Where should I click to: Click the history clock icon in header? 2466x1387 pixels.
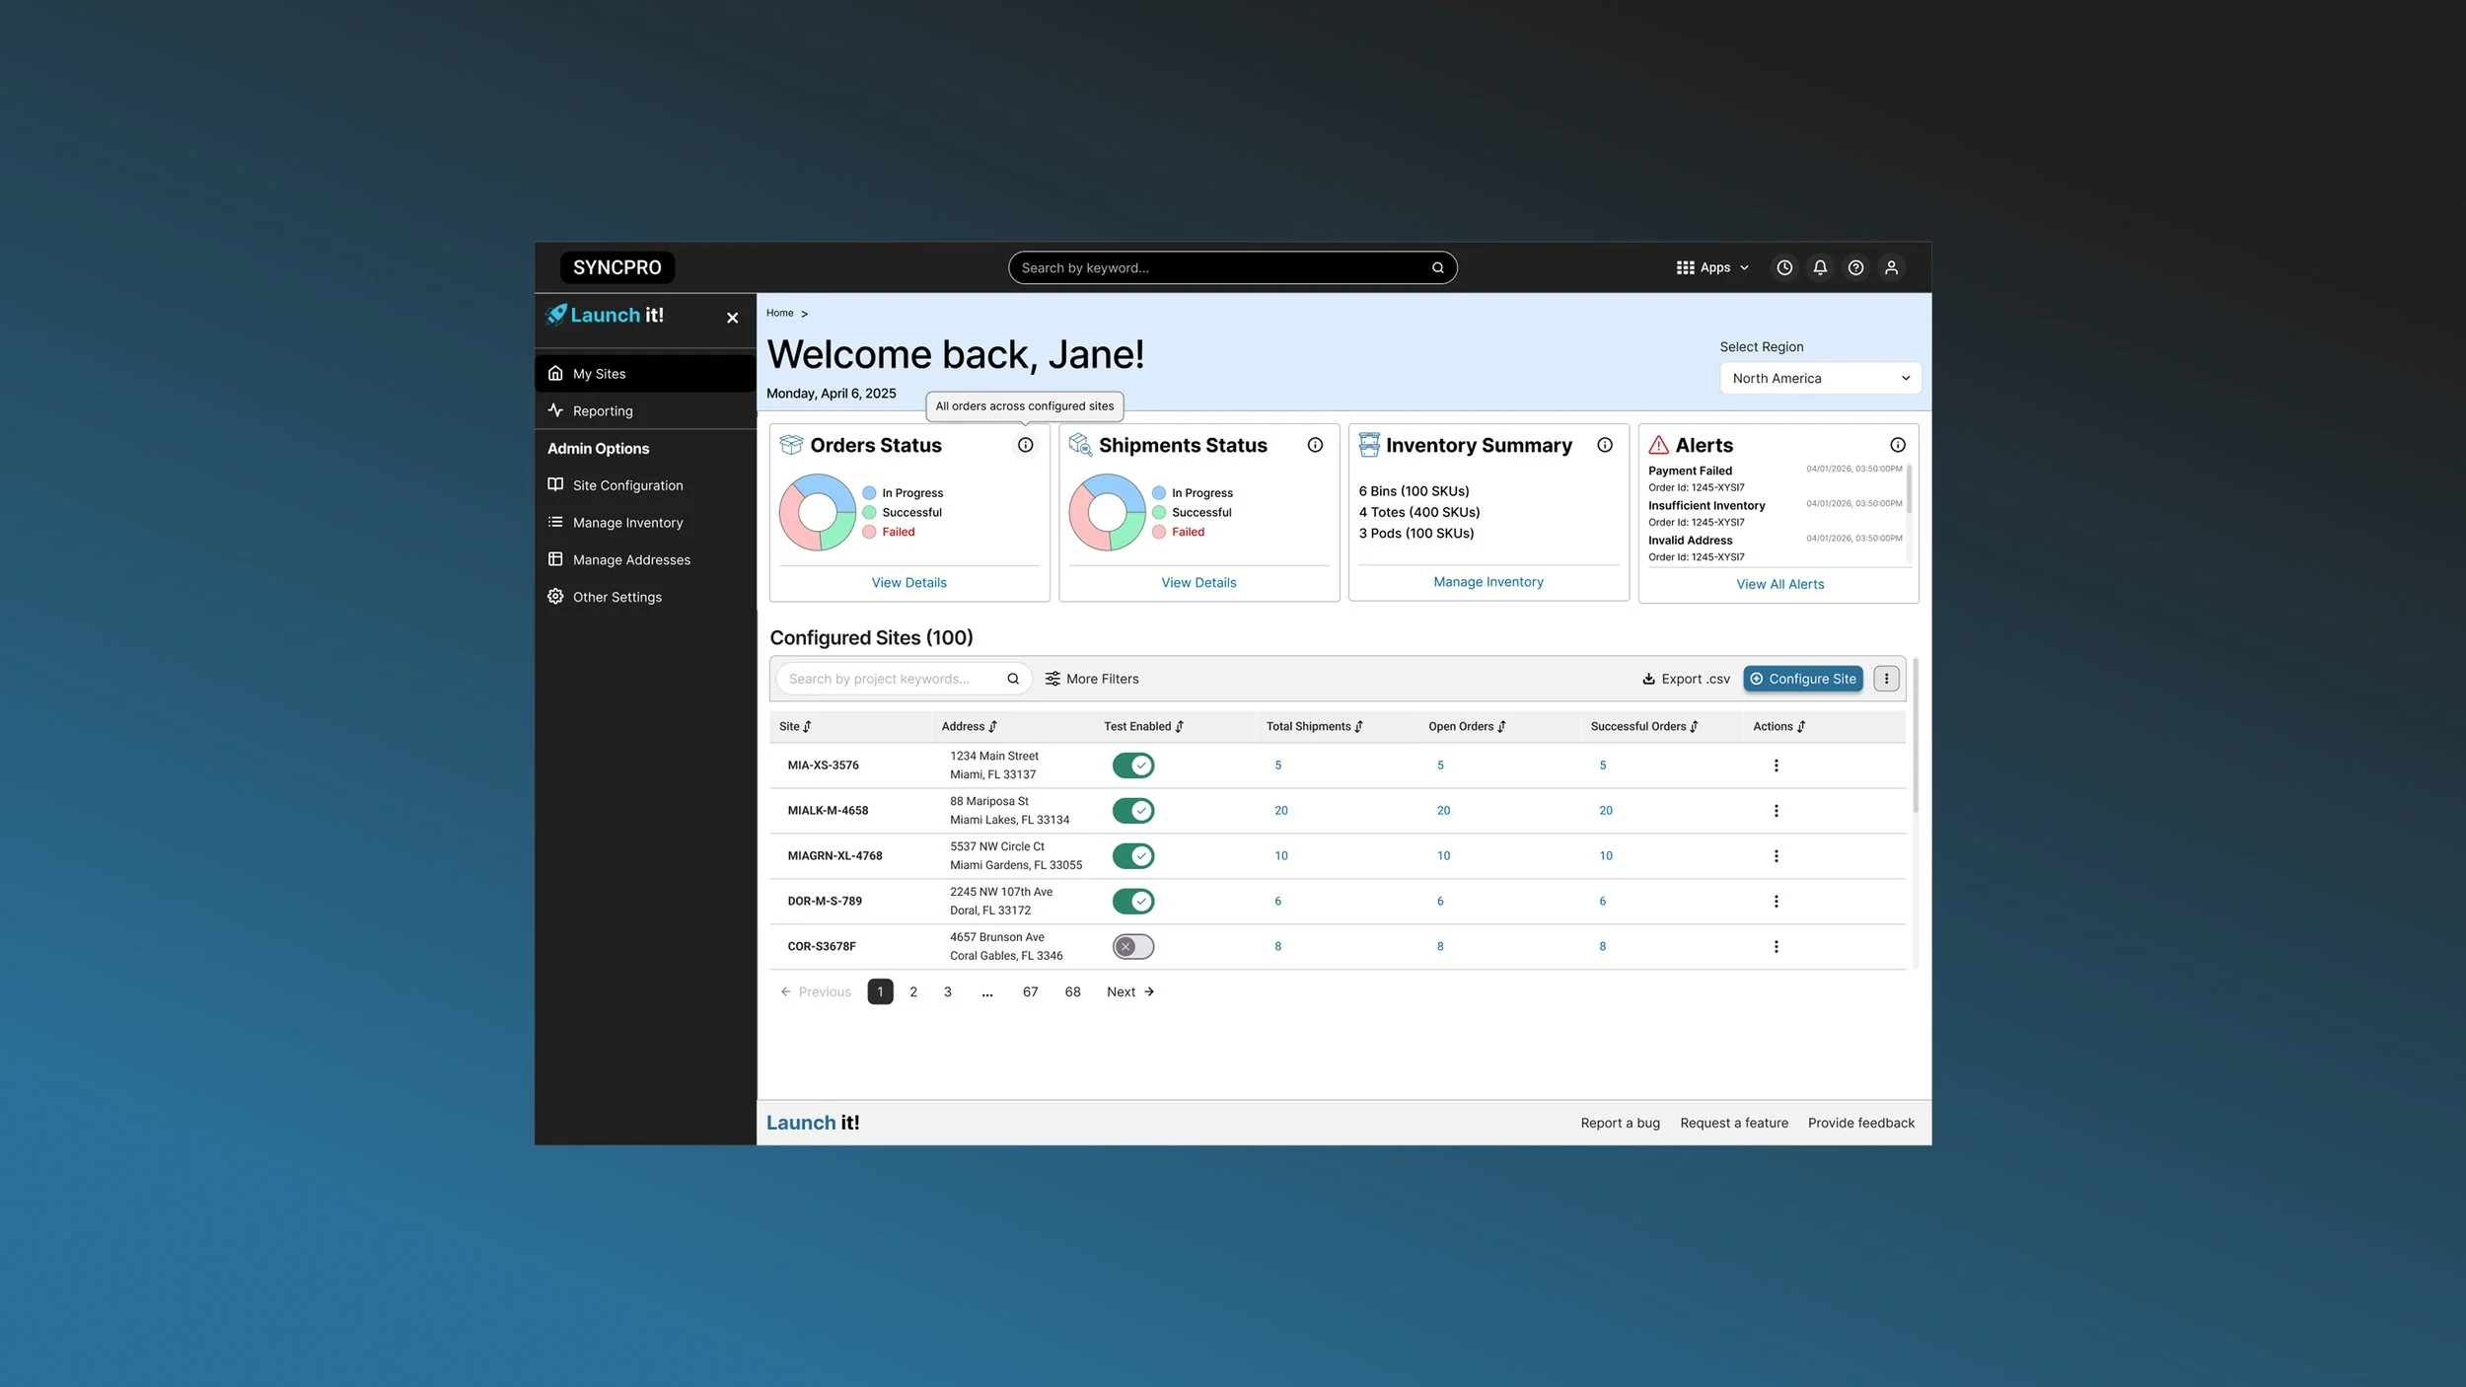click(x=1784, y=267)
